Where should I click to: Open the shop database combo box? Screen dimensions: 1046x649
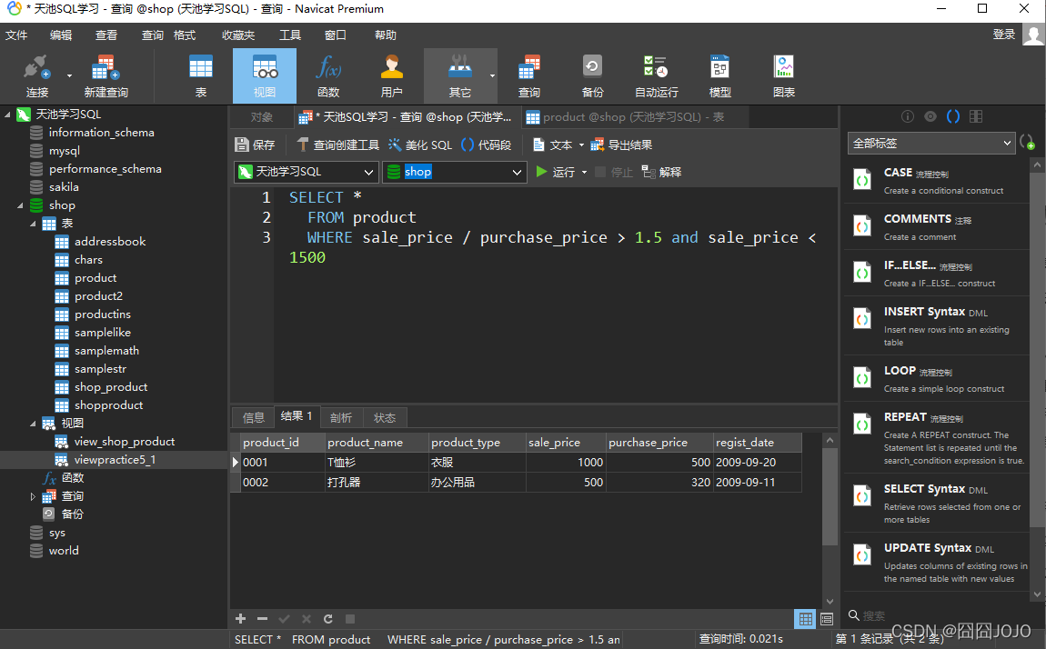click(x=455, y=172)
